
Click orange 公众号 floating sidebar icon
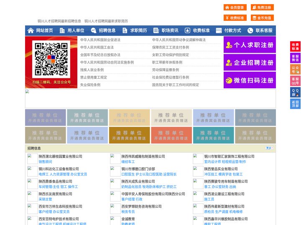[295, 70]
